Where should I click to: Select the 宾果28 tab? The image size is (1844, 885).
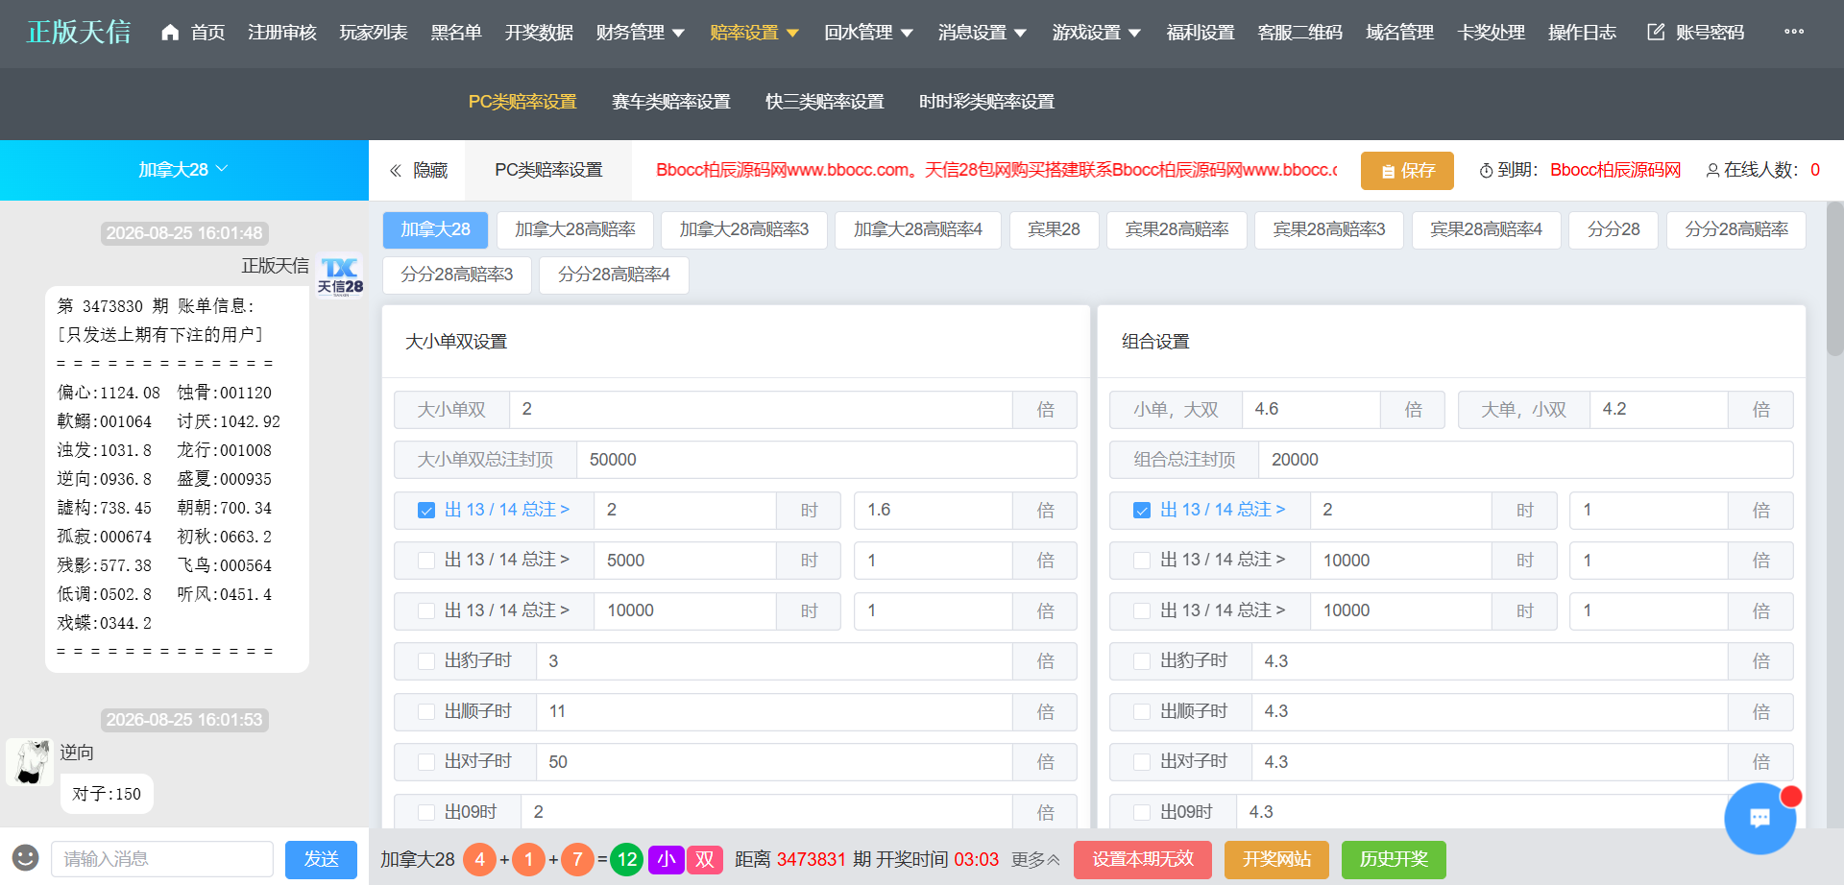[x=1054, y=230]
